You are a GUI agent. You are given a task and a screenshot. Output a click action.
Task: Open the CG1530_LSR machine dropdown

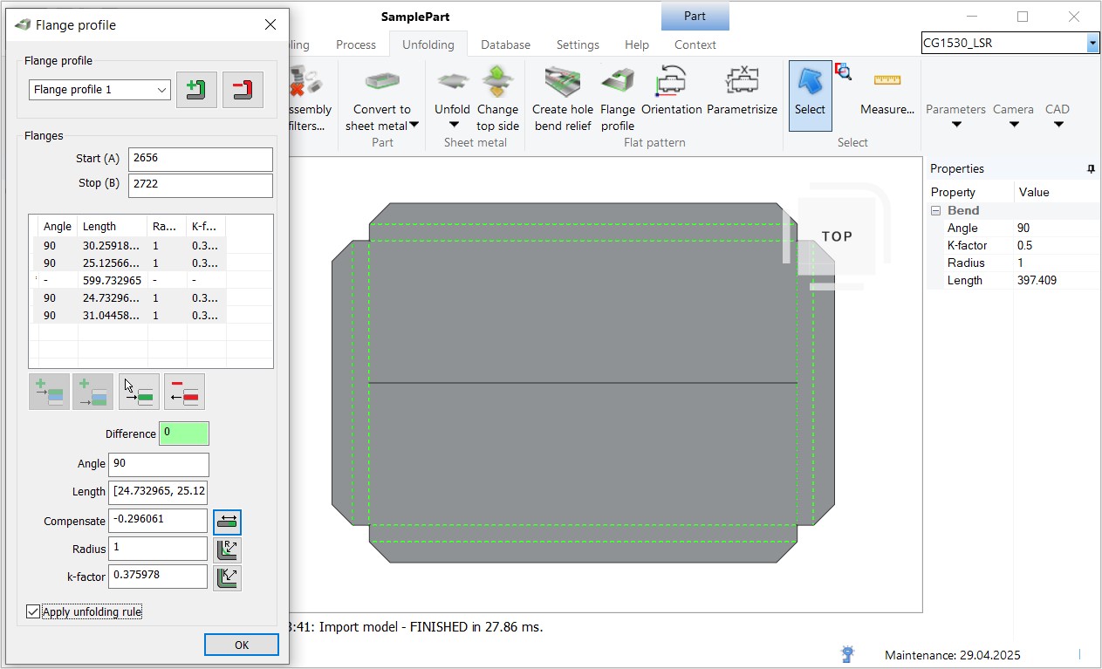[1092, 44]
